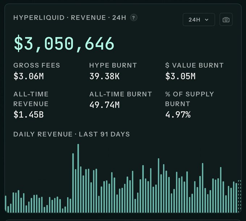Click the 39.38K hype burnt value
Image resolution: width=246 pixels, height=221 pixels.
[x=105, y=76]
